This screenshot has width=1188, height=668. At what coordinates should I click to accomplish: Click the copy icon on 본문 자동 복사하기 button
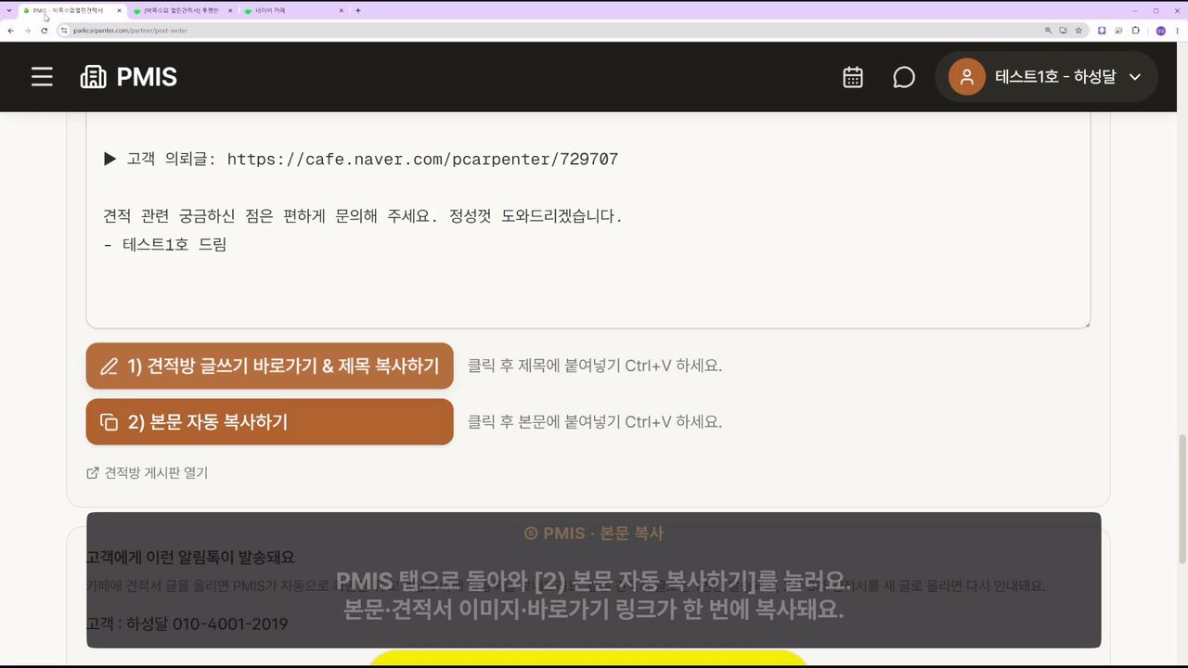click(110, 422)
